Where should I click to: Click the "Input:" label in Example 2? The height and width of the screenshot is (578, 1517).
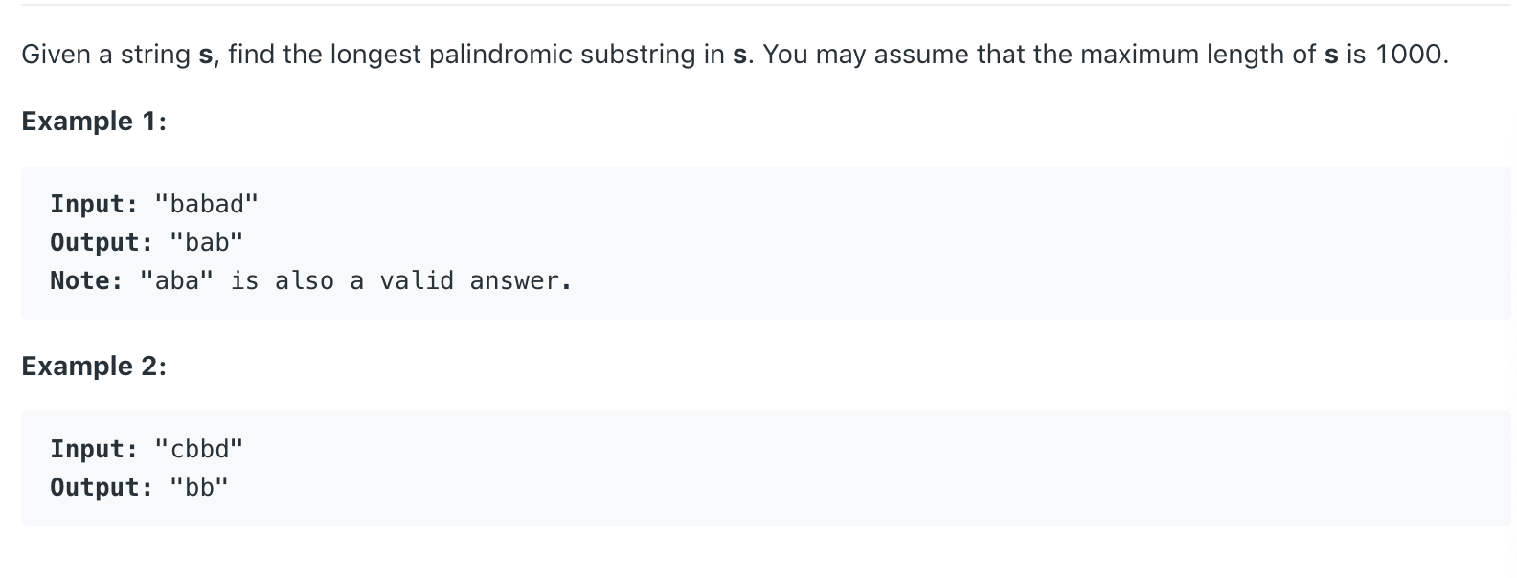tap(94, 449)
